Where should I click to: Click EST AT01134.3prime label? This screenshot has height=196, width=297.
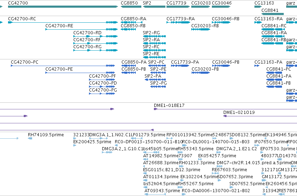click(161, 177)
